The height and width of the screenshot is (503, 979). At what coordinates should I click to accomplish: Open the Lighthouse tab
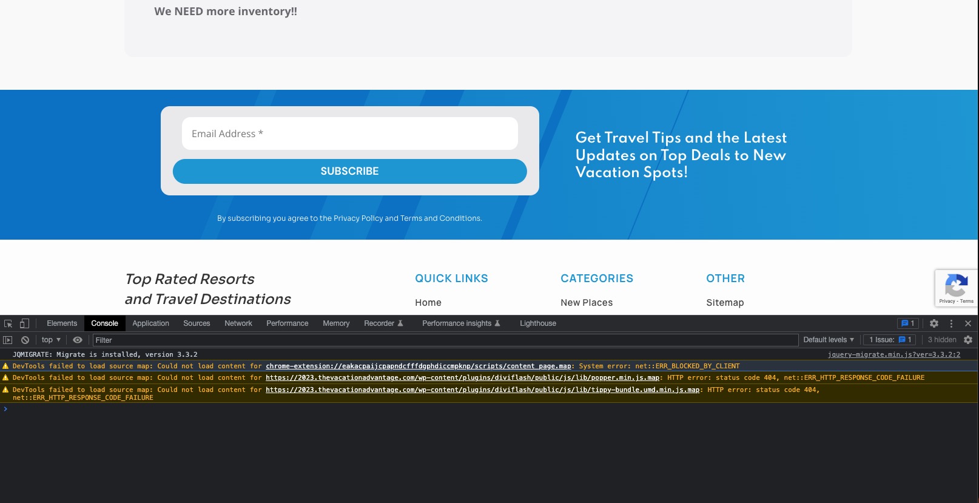[x=537, y=323]
